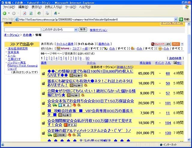Go to page 90 of results

[x=87, y=58]
